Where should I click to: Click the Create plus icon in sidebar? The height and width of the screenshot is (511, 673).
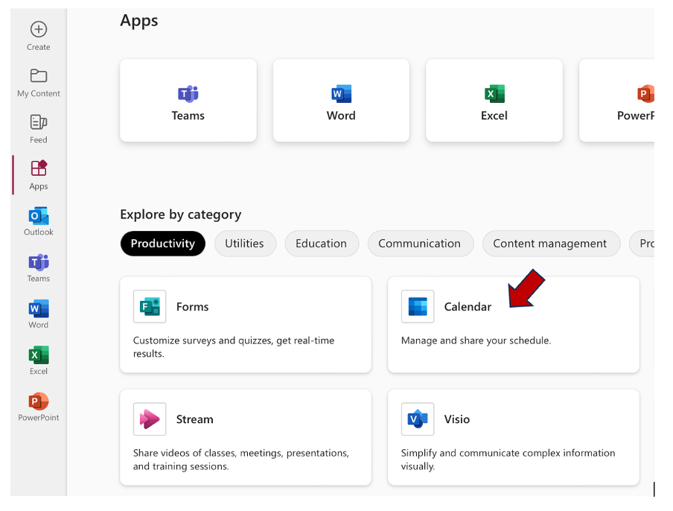point(39,29)
